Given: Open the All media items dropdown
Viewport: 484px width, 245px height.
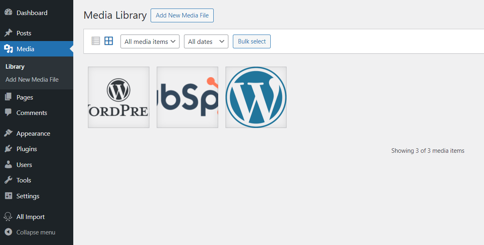Looking at the screenshot, I should click(x=150, y=41).
